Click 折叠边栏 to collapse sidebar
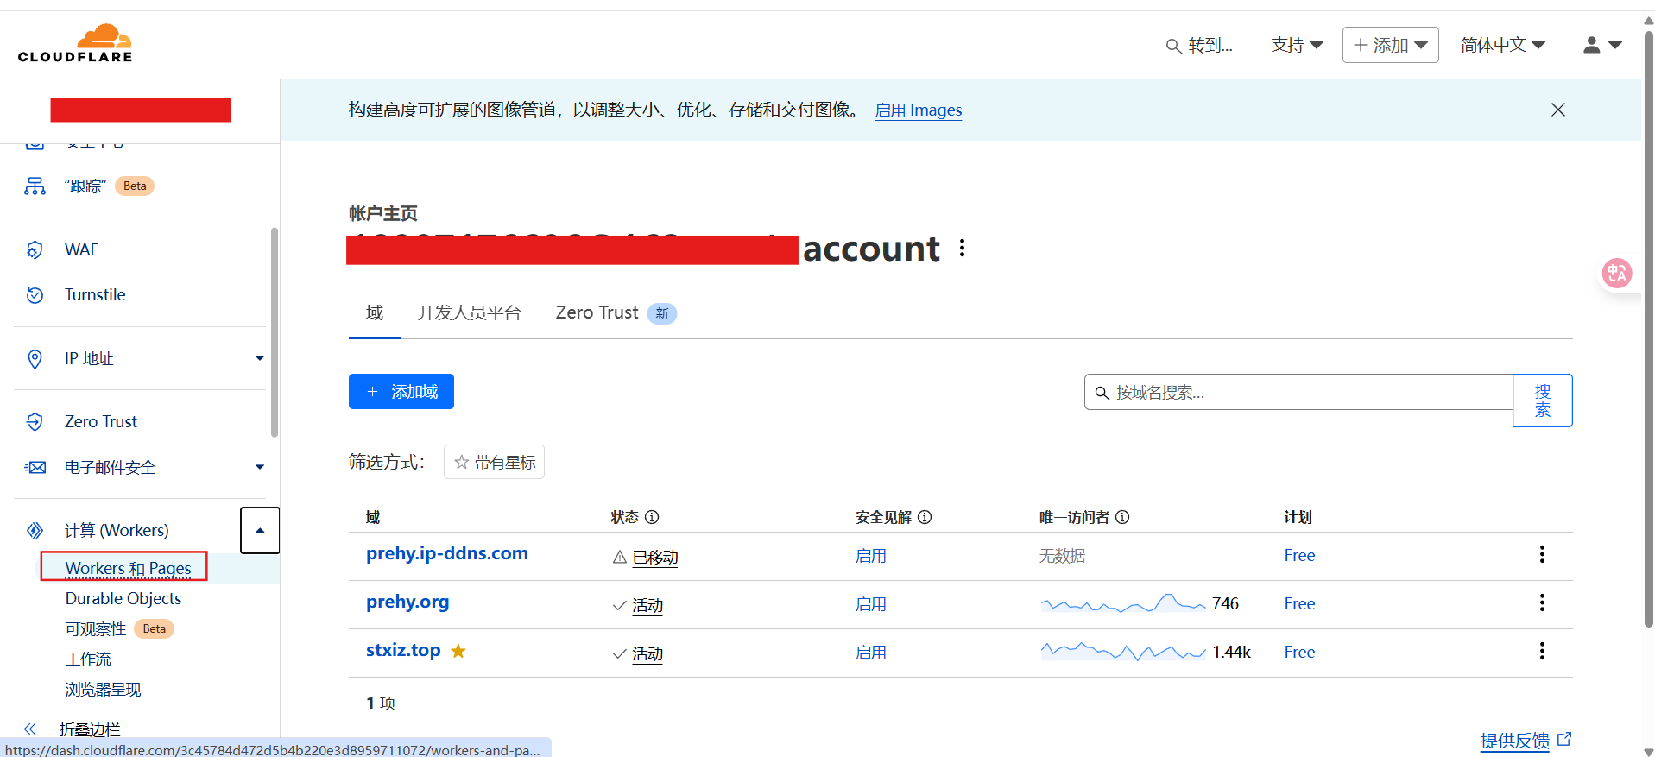 (x=90, y=729)
